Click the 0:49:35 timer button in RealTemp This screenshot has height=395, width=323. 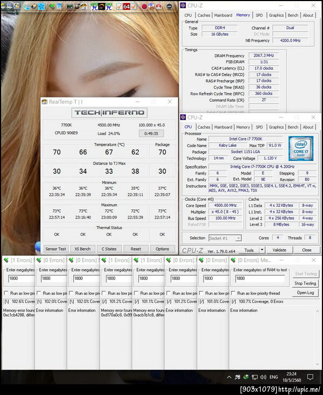[x=151, y=133]
